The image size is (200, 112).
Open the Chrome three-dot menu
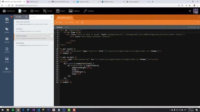[198, 6]
